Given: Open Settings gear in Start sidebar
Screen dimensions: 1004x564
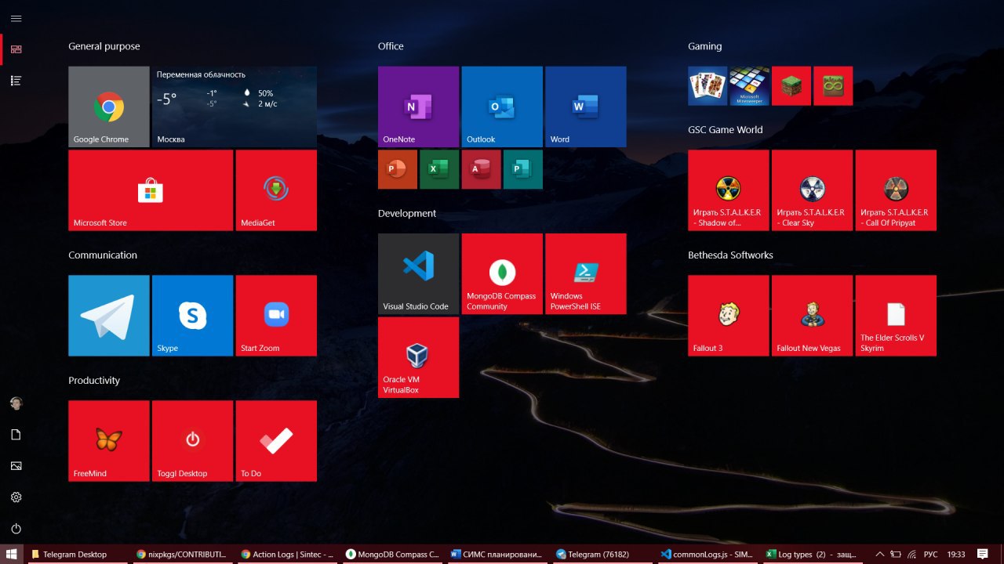Looking at the screenshot, I should (x=16, y=497).
